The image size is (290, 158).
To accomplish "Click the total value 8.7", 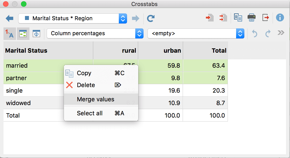I will (x=221, y=103).
